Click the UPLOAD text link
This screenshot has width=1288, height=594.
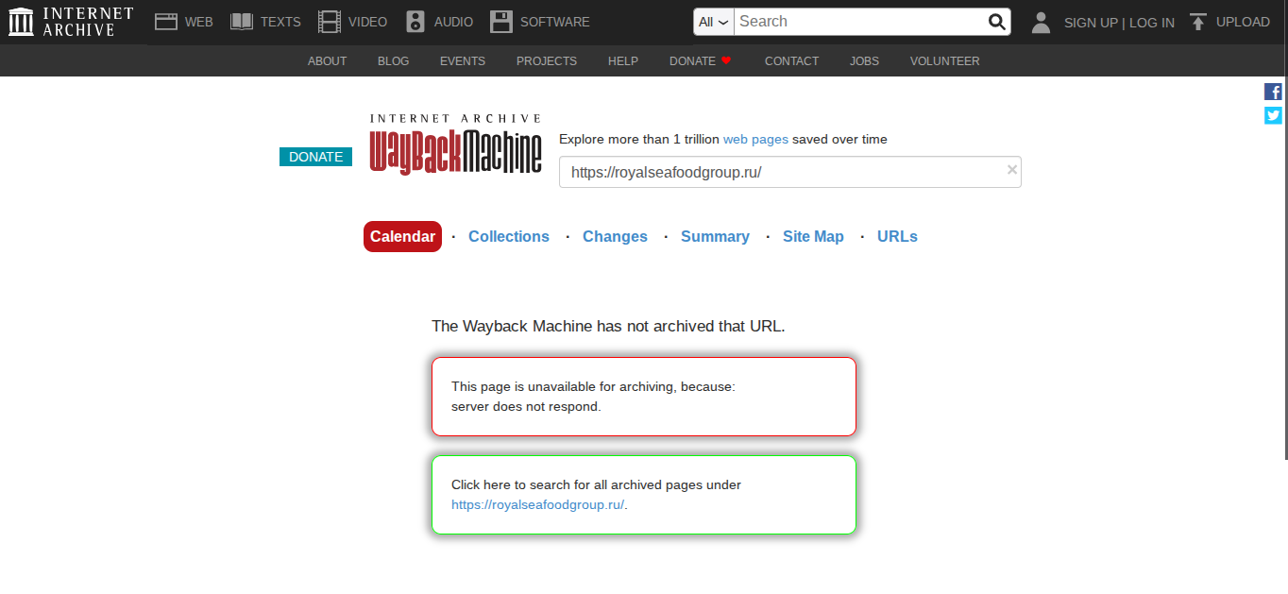click(x=1243, y=22)
